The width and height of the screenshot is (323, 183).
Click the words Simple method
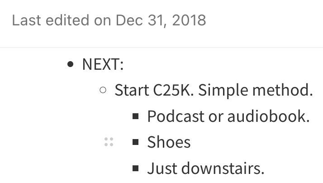pyautogui.click(x=256, y=90)
